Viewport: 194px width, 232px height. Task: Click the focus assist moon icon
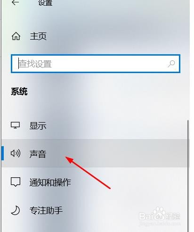click(16, 210)
